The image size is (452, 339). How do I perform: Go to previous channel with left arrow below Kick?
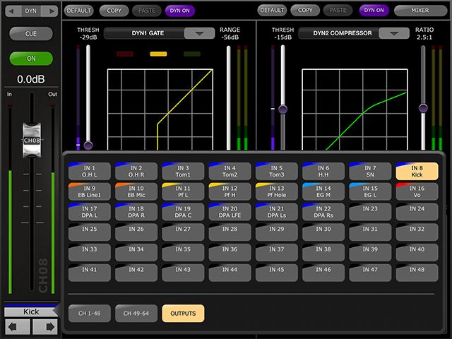(x=16, y=327)
